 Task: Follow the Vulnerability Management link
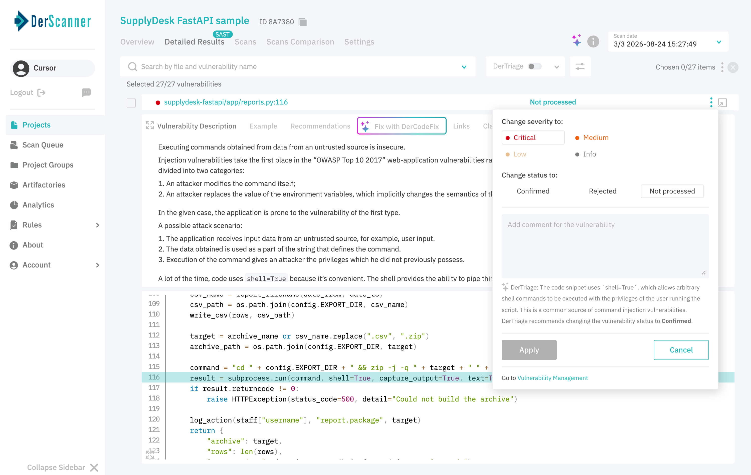[x=552, y=378]
